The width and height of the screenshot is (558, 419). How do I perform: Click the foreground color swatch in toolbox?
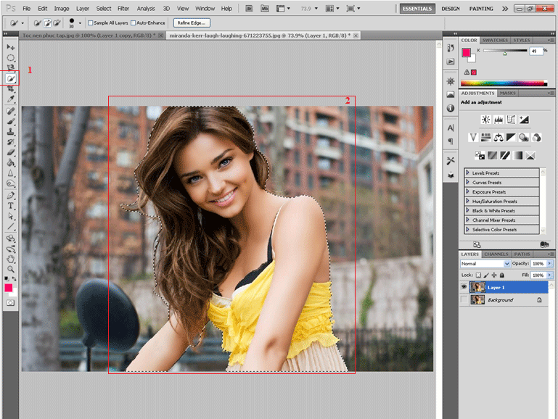coord(9,288)
